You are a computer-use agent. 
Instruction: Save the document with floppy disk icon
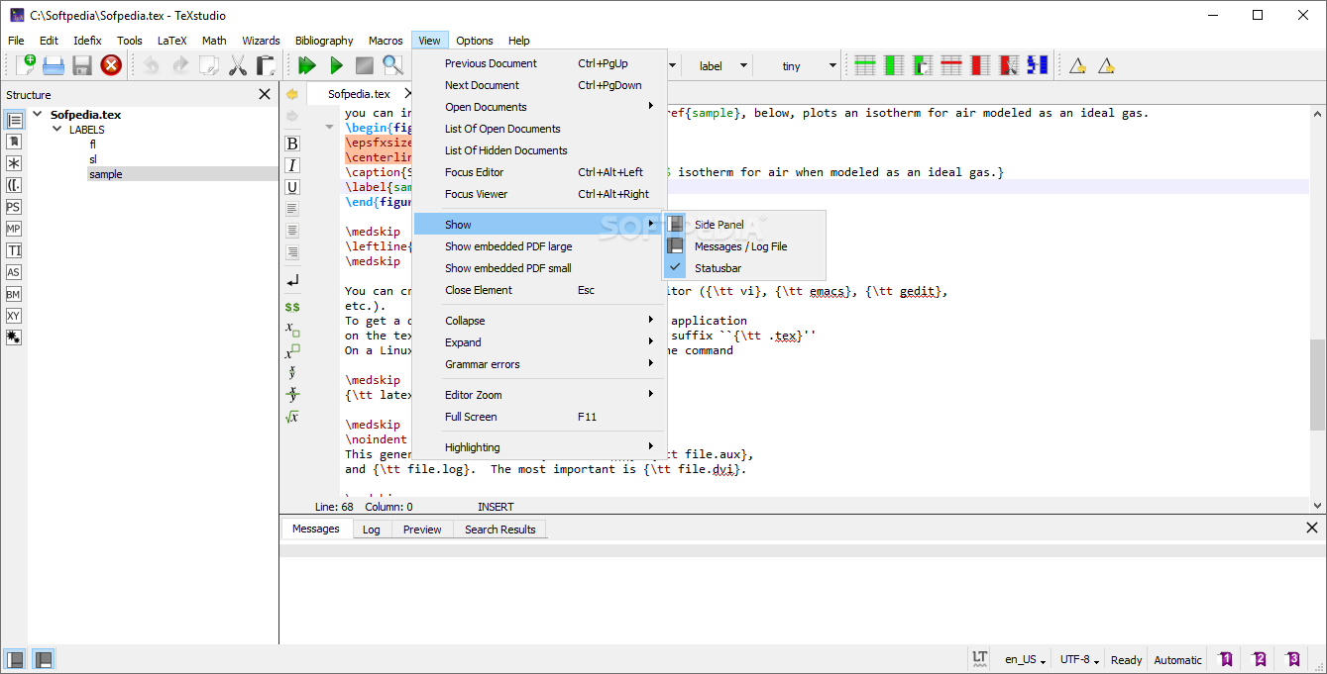click(x=82, y=65)
